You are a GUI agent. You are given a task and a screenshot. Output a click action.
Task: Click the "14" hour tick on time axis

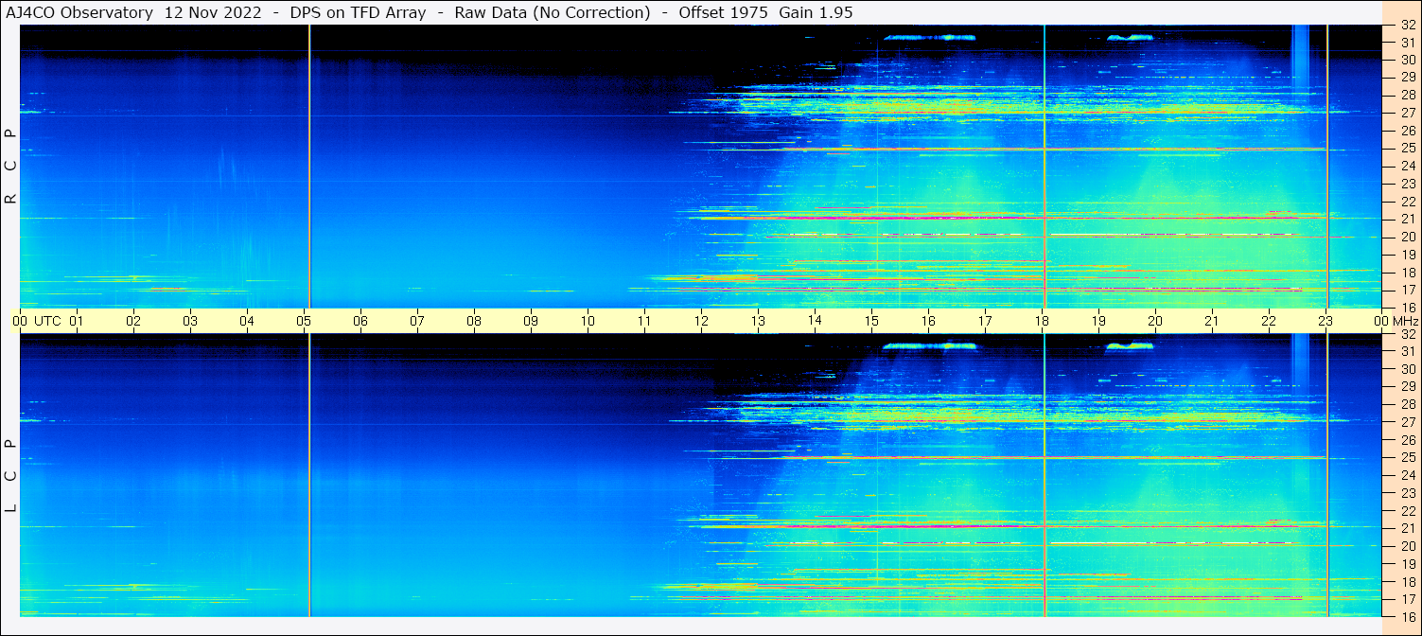(x=815, y=321)
